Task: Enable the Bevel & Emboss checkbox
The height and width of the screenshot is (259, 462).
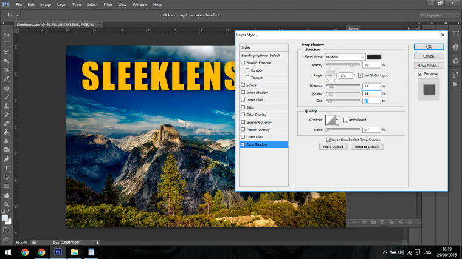Action: pos(243,62)
